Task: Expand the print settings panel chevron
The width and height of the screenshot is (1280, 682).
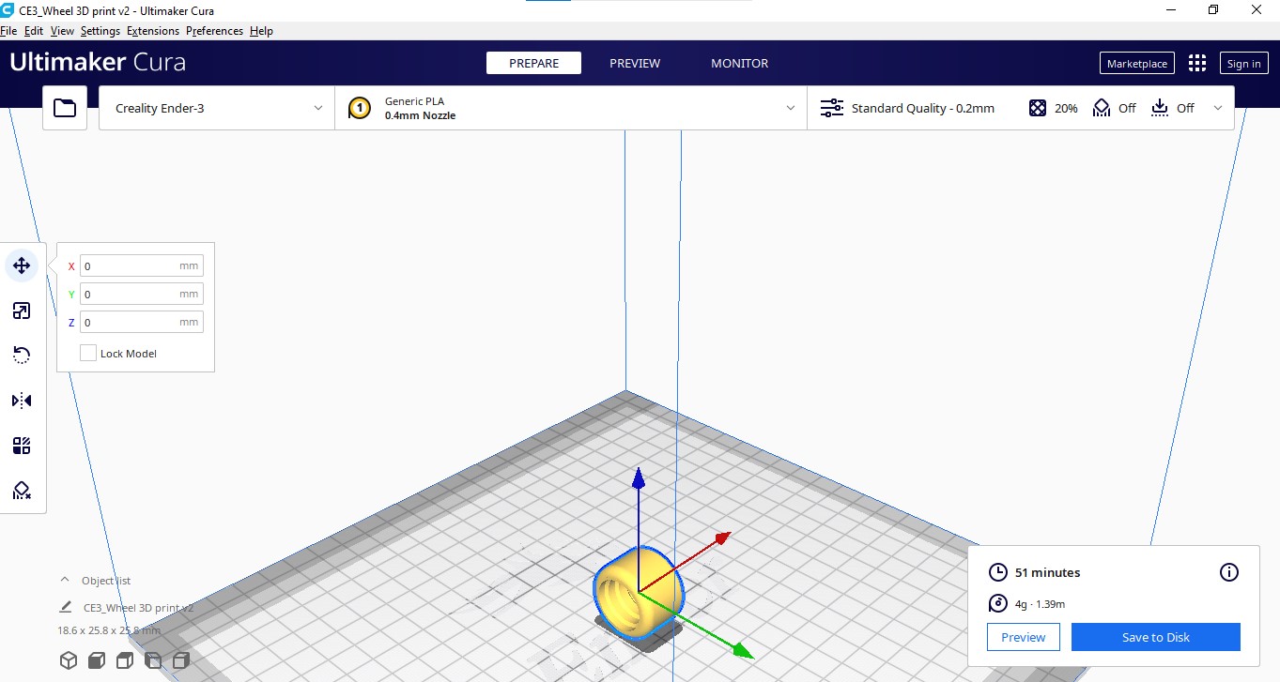Action: (x=1218, y=108)
